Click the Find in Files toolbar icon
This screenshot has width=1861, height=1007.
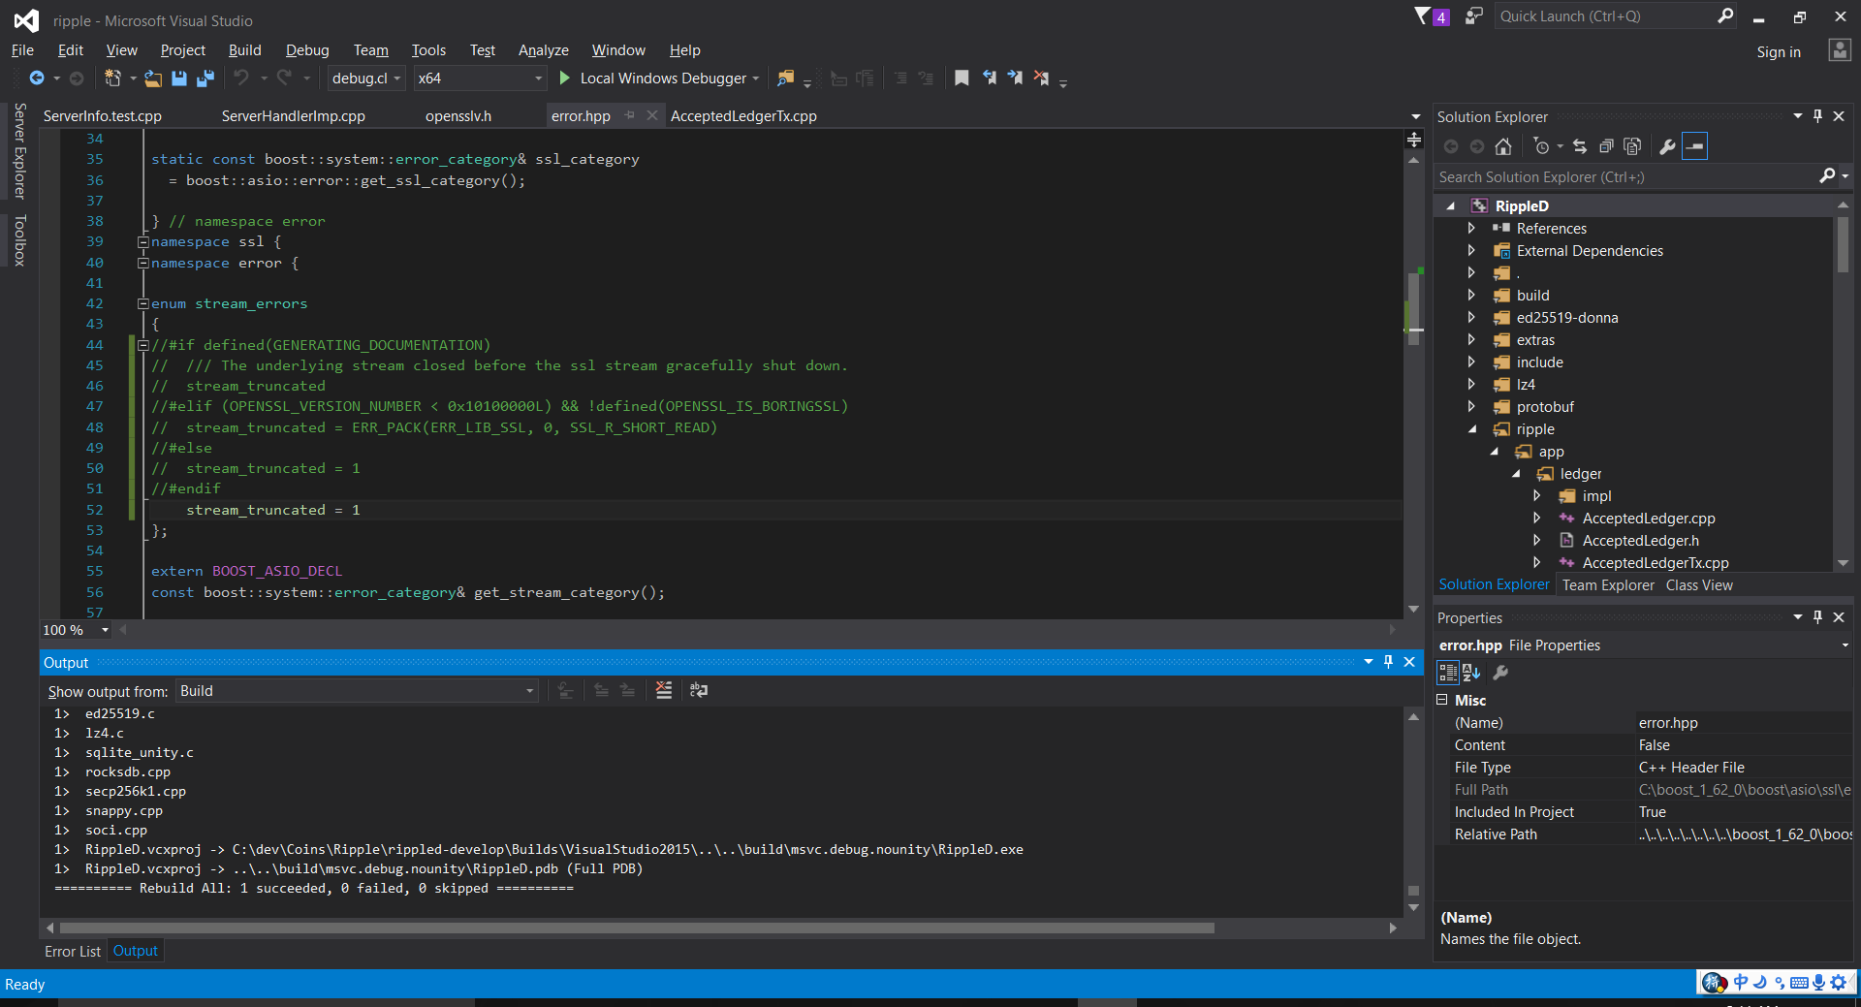click(x=785, y=79)
